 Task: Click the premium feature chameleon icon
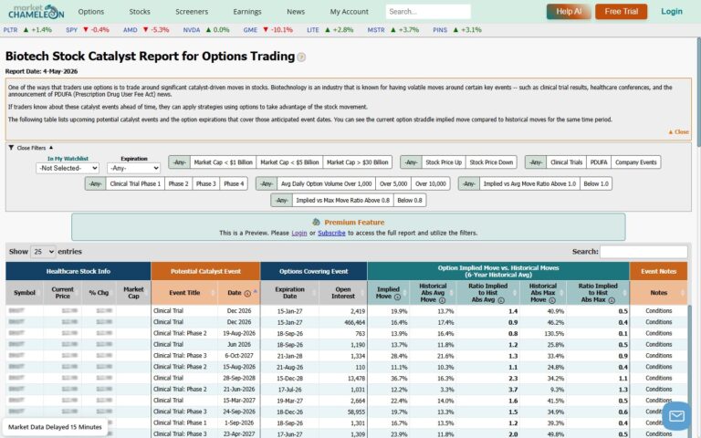coord(316,222)
